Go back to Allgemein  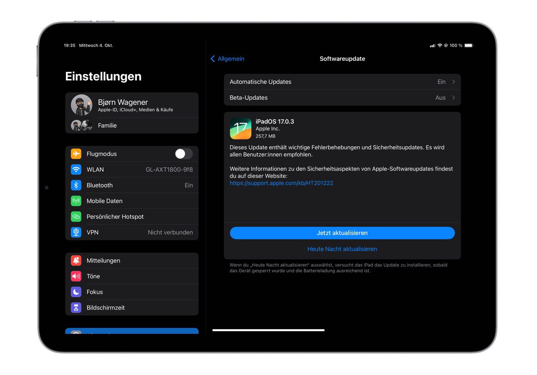click(x=227, y=59)
